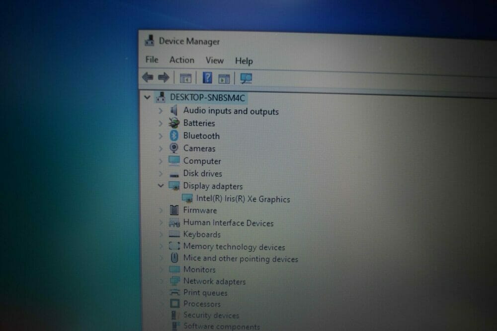Open the File menu

pos(152,60)
